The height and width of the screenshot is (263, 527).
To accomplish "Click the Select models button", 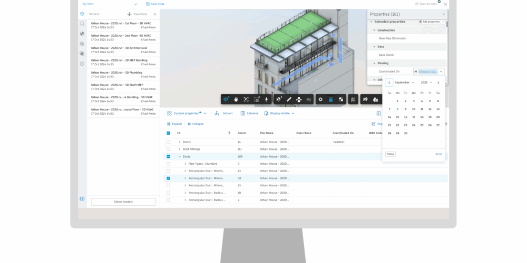I will [x=123, y=202].
